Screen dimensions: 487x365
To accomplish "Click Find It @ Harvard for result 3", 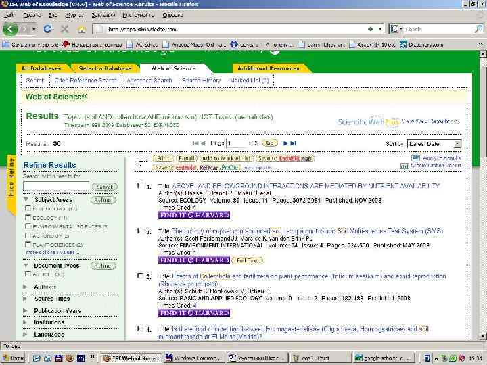I will (194, 313).
